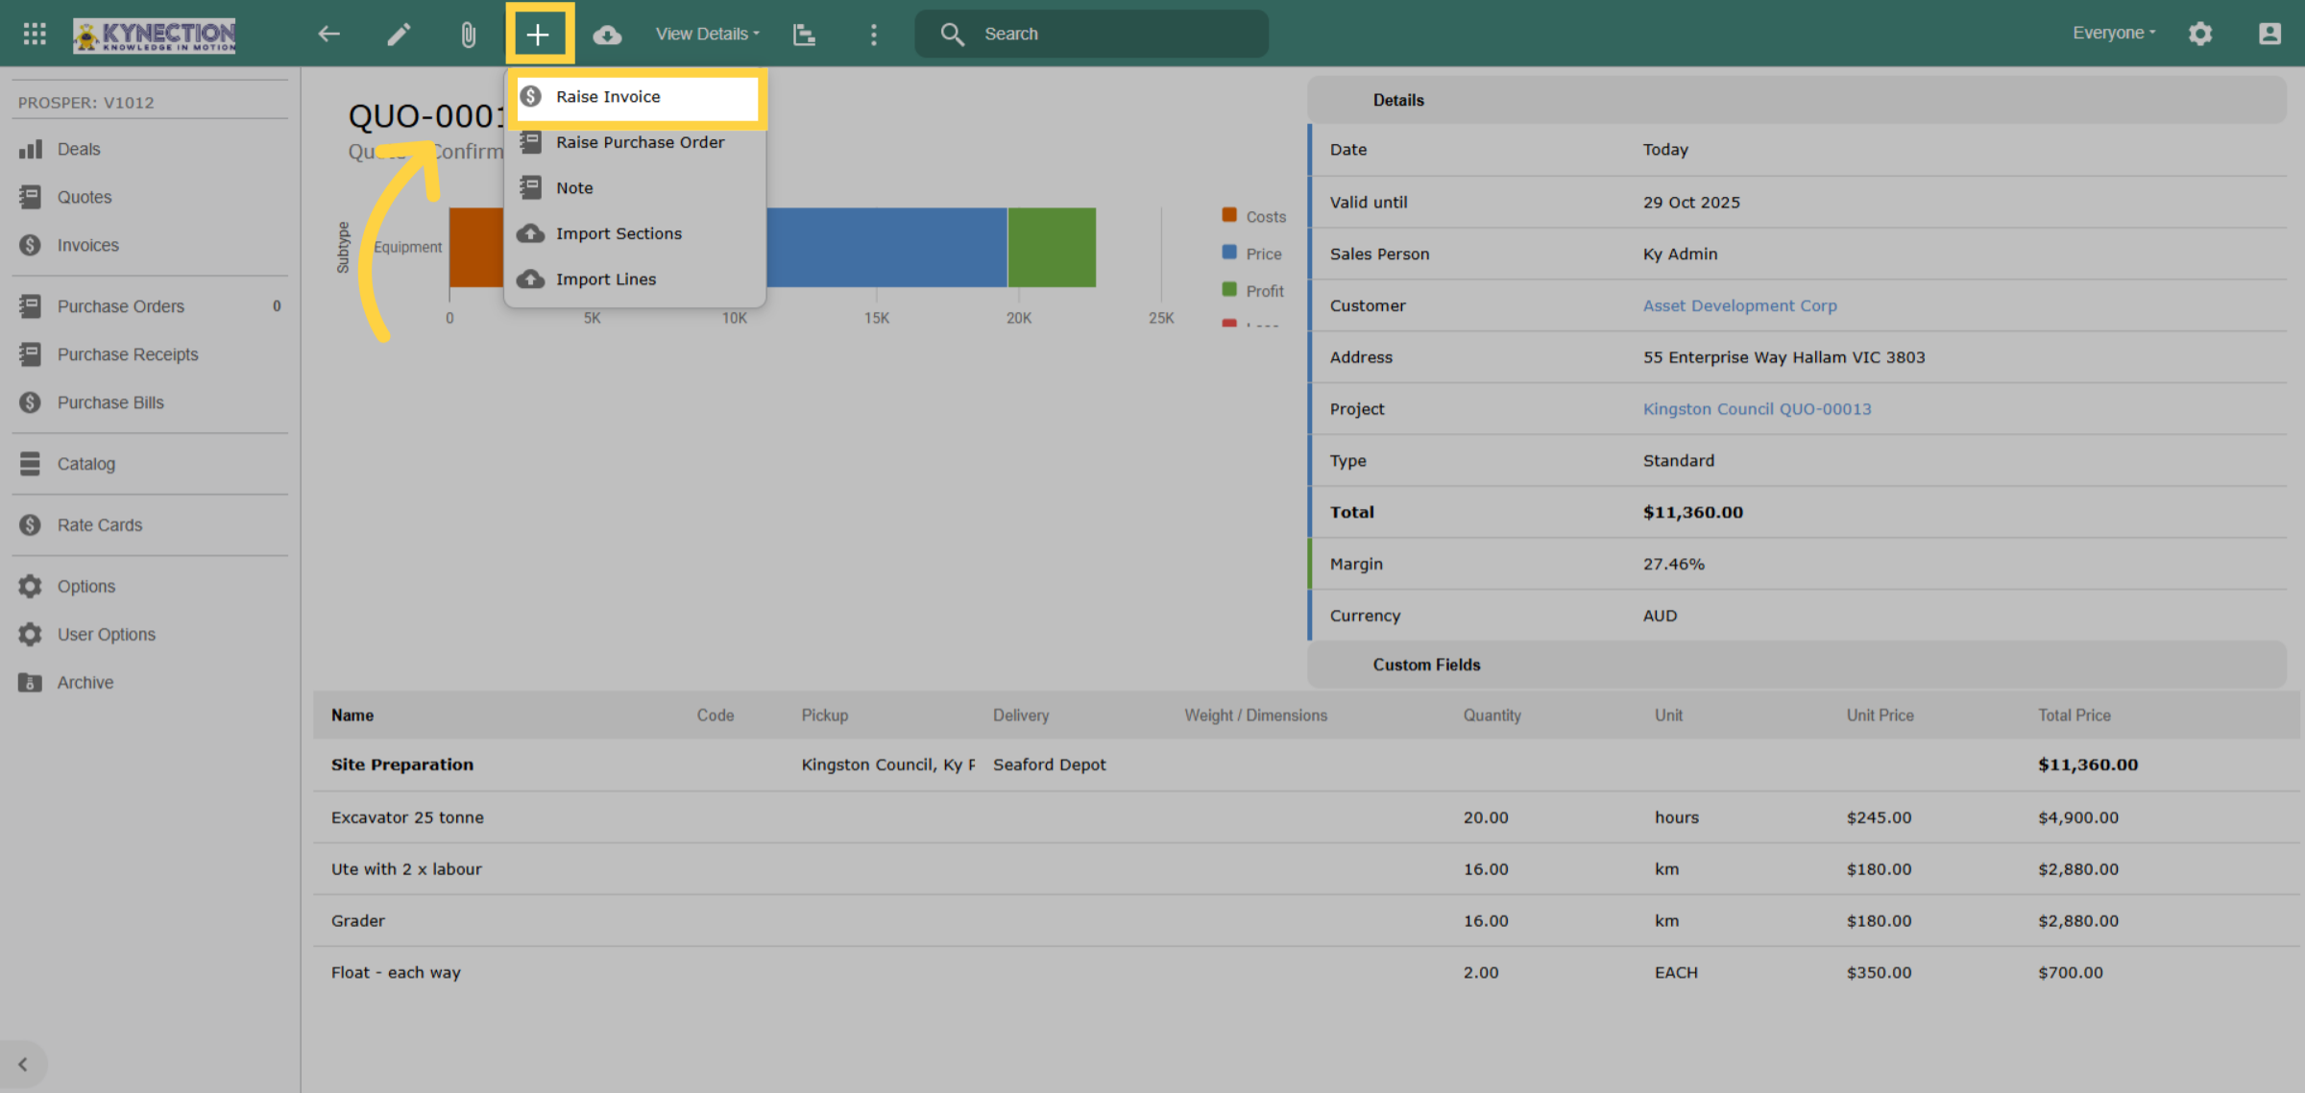Toggle the Profit legend color swatch
This screenshot has height=1093, width=2305.
point(1229,290)
